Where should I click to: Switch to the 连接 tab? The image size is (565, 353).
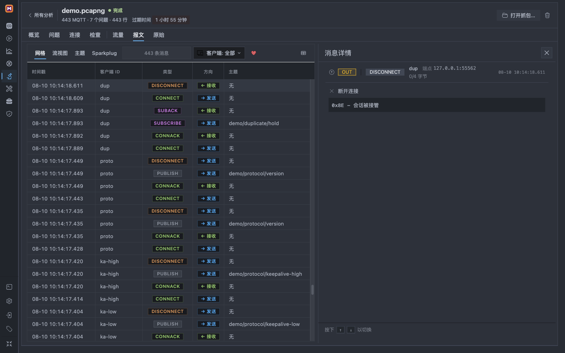pyautogui.click(x=75, y=35)
